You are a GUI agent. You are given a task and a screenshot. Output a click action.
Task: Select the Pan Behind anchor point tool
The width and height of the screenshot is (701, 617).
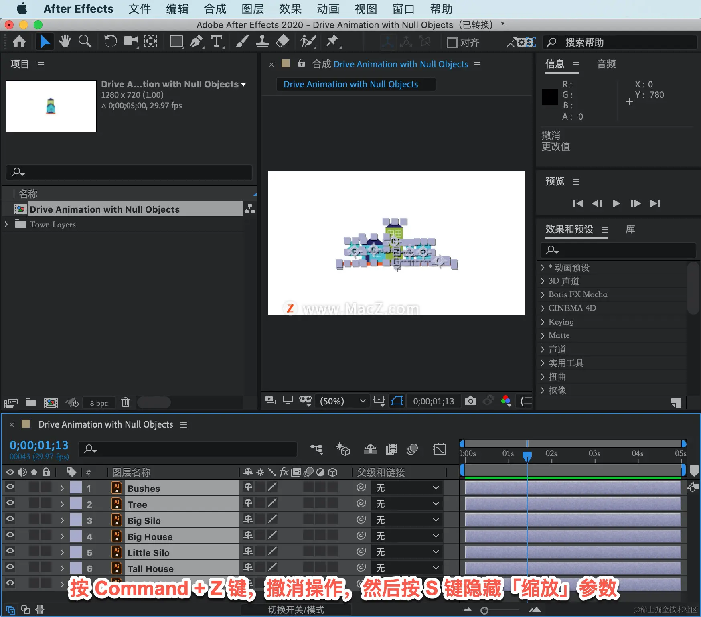(x=151, y=41)
